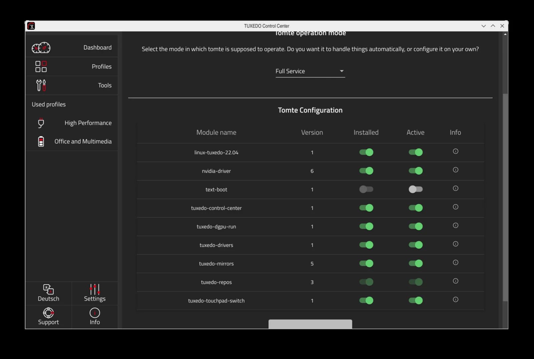534x359 pixels.
Task: Click the TUXEDO app logo in title bar
Action: pyautogui.click(x=31, y=26)
